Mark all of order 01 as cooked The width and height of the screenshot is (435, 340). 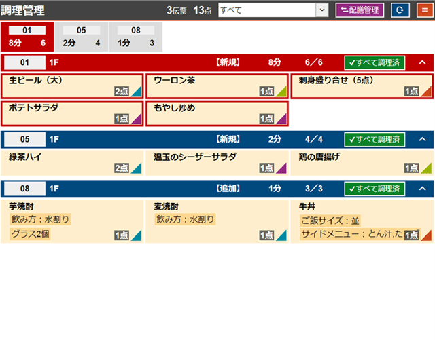click(x=374, y=62)
